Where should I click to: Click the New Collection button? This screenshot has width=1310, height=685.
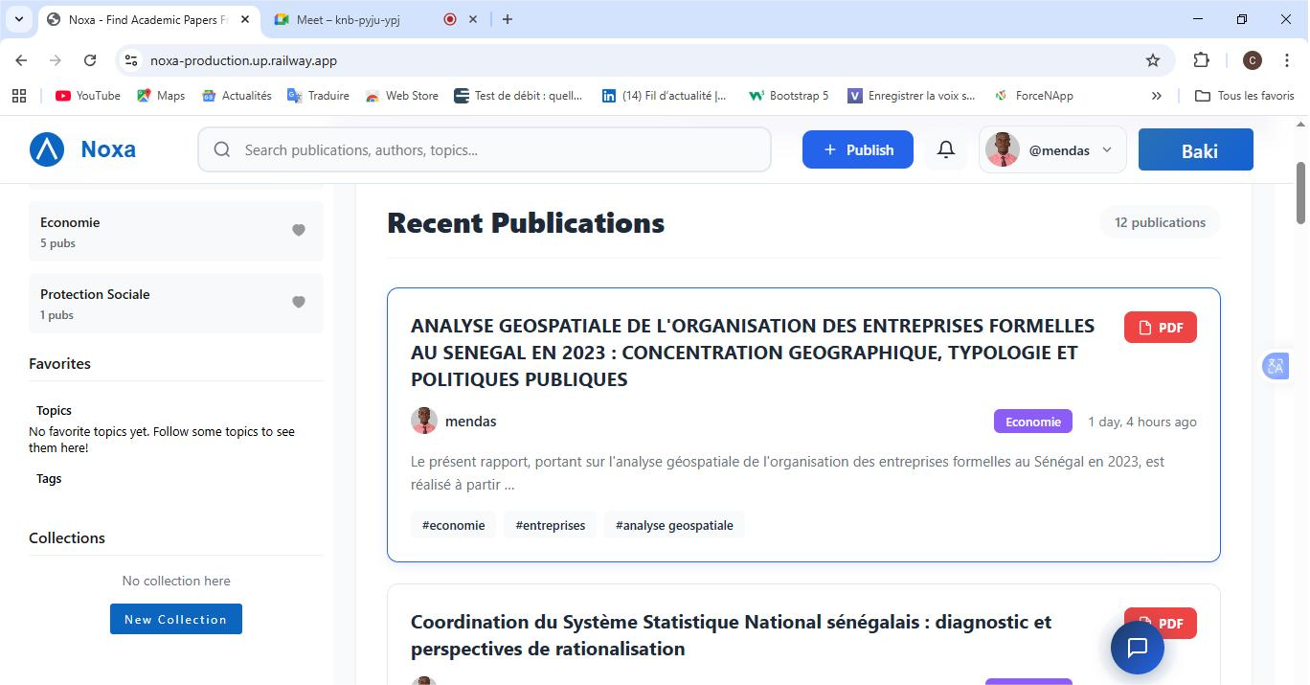176,619
